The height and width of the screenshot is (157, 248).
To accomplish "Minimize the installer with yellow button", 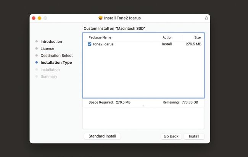I will [x=39, y=18].
